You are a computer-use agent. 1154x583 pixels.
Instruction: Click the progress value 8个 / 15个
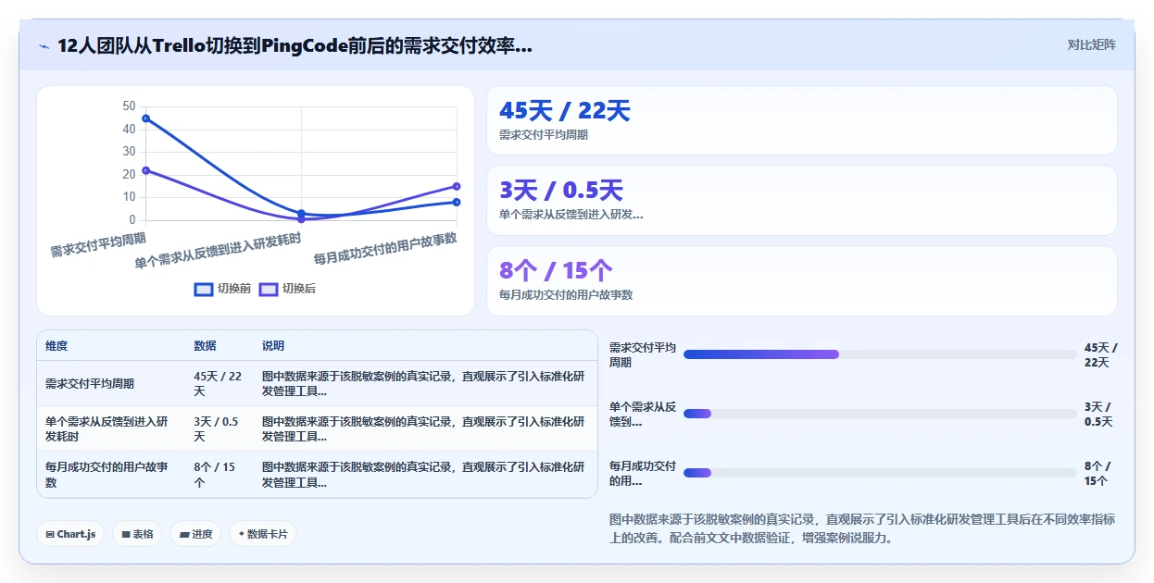tap(1098, 473)
